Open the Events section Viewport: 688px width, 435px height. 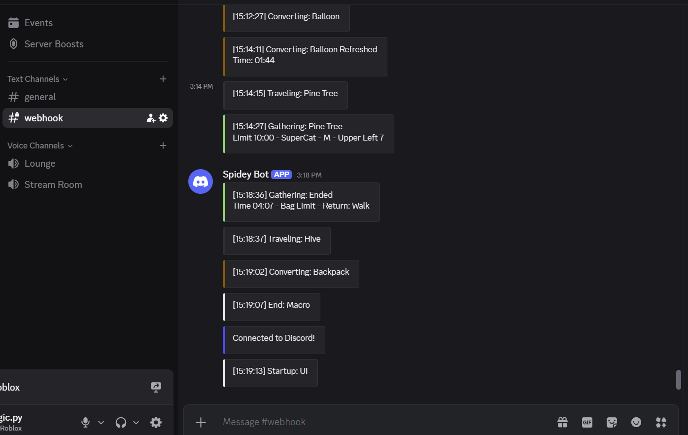38,23
